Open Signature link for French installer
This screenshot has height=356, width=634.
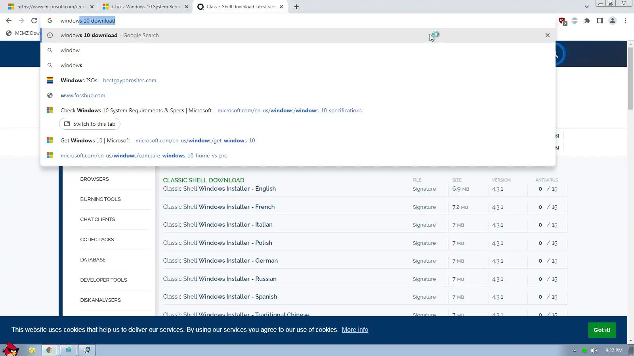424,207
